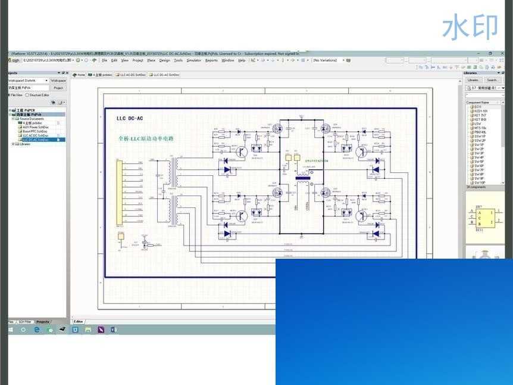Image resolution: width=513 pixels, height=385 pixels.
Task: Click the Windows Start button
Action: pos(11,330)
